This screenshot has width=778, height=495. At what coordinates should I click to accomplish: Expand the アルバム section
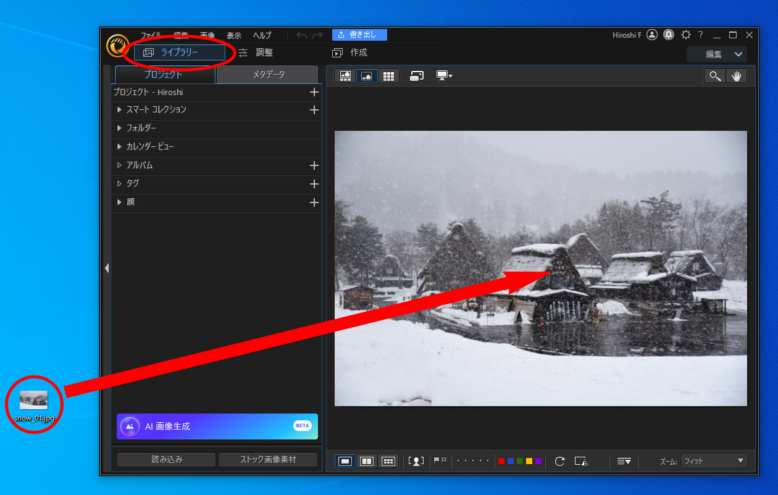pos(120,165)
